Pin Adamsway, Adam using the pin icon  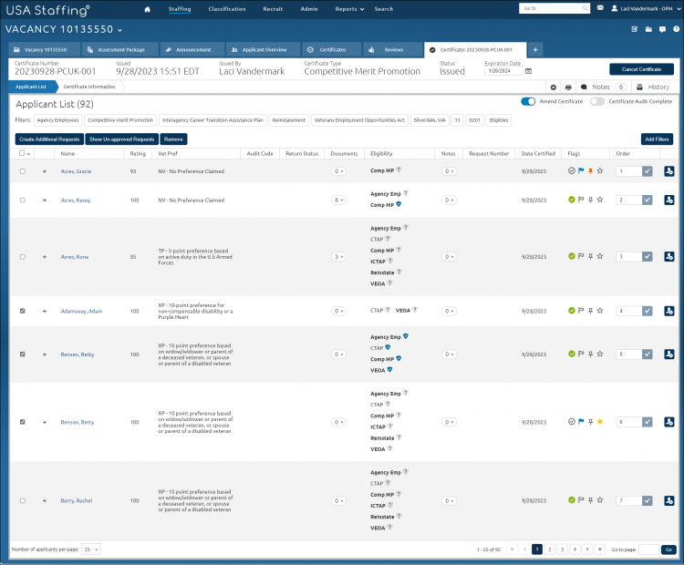(590, 311)
